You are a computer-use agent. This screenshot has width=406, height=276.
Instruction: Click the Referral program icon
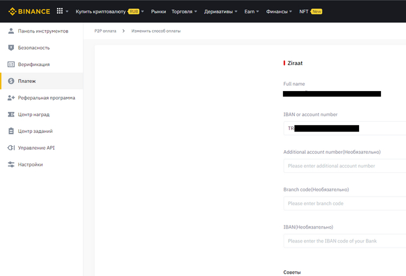coord(11,98)
